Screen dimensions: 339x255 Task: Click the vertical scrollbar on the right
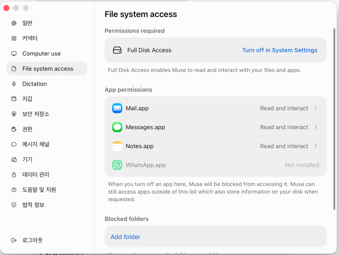[334, 119]
